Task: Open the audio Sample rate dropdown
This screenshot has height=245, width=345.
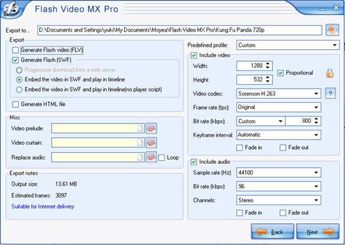Action: coord(279,173)
